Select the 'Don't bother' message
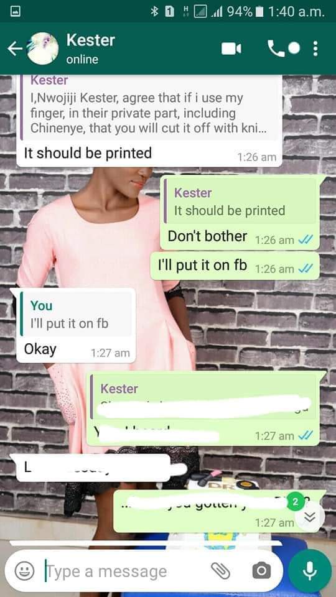Viewport: 336px width, 597px height. click(x=240, y=213)
